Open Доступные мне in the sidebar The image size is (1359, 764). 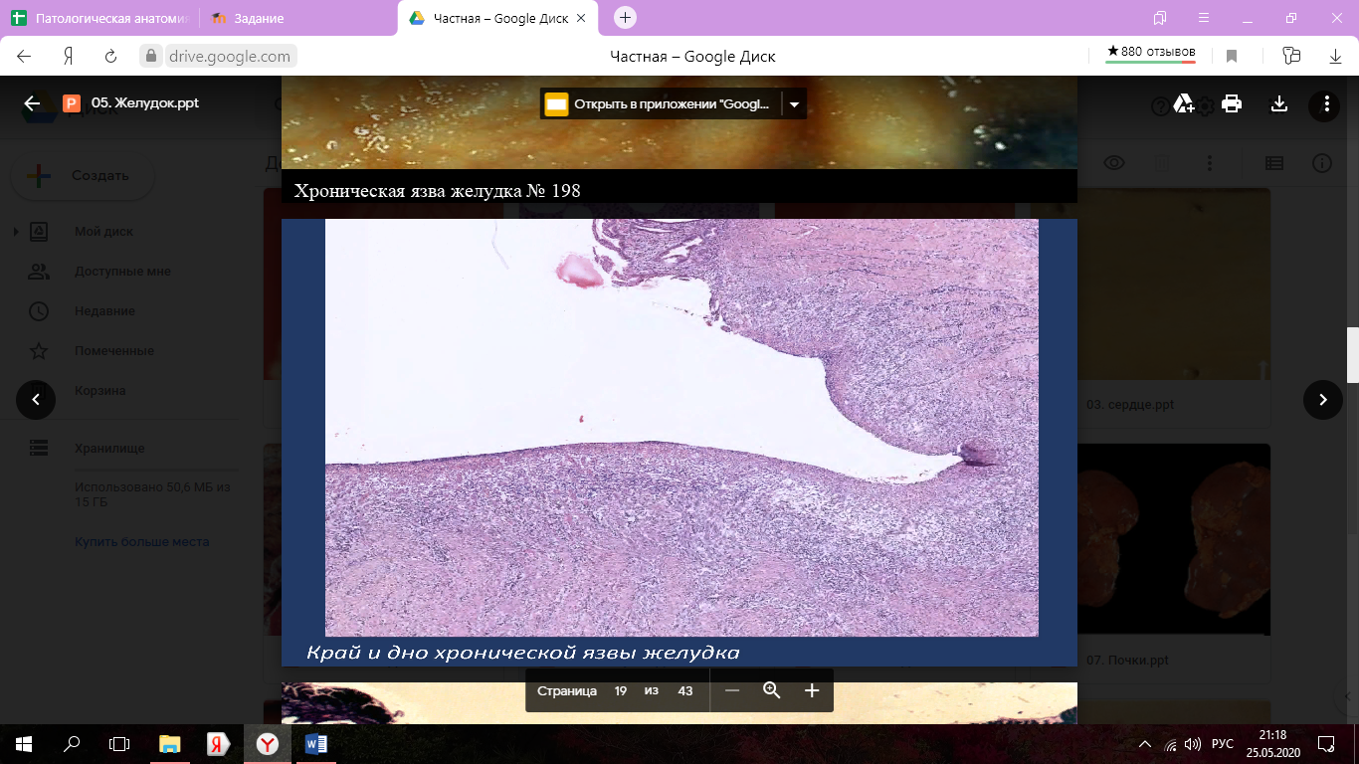[122, 272]
